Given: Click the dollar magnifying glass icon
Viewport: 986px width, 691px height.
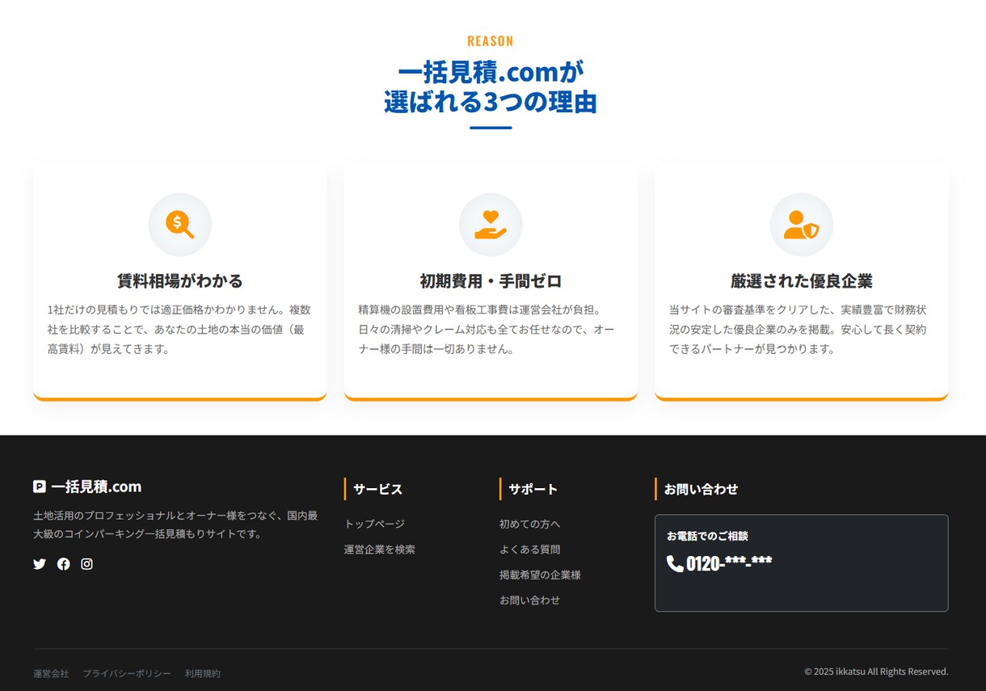Looking at the screenshot, I should pos(179,225).
